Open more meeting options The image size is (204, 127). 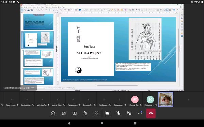140,113
